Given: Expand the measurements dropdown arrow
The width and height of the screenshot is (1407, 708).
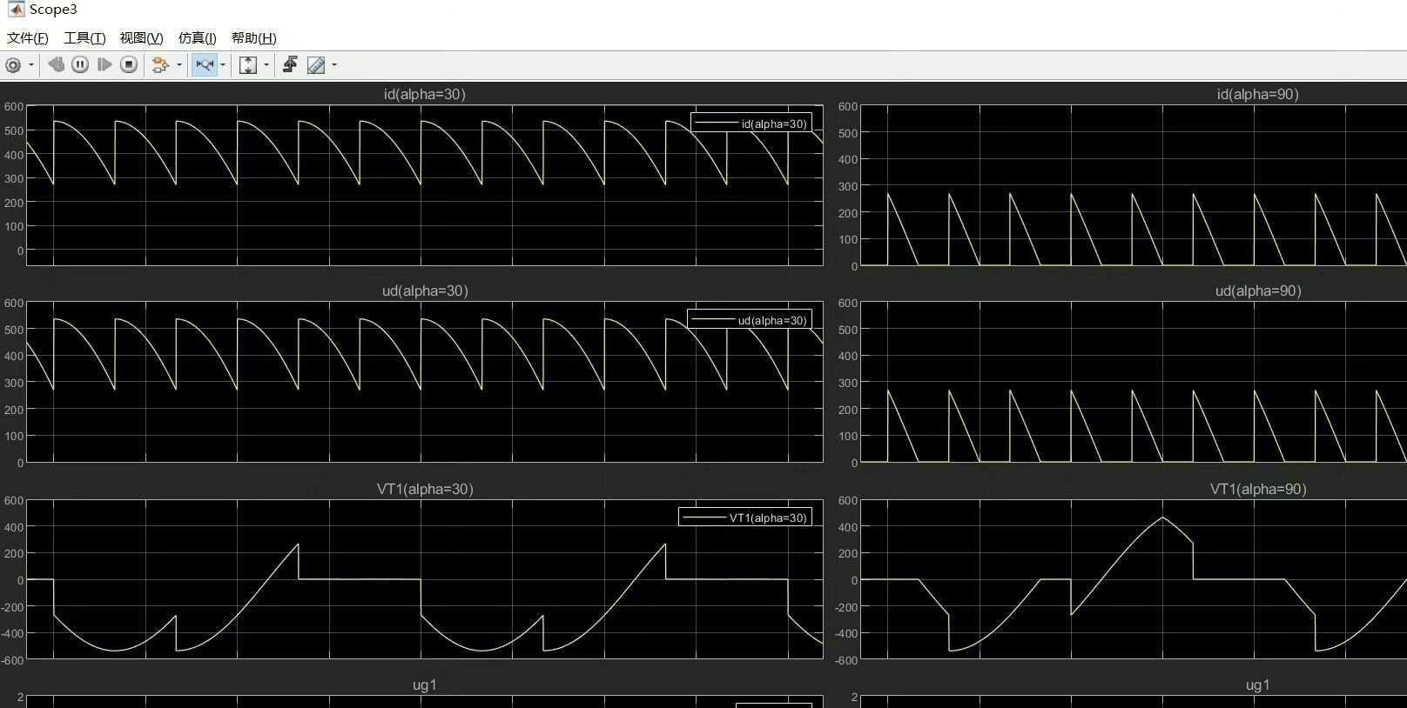Looking at the screenshot, I should (334, 65).
